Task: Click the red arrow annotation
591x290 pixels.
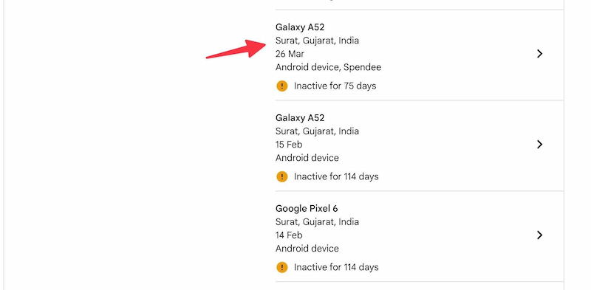Action: 236,49
